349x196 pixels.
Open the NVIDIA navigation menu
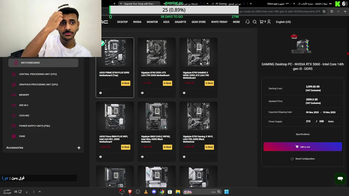[x=137, y=22]
